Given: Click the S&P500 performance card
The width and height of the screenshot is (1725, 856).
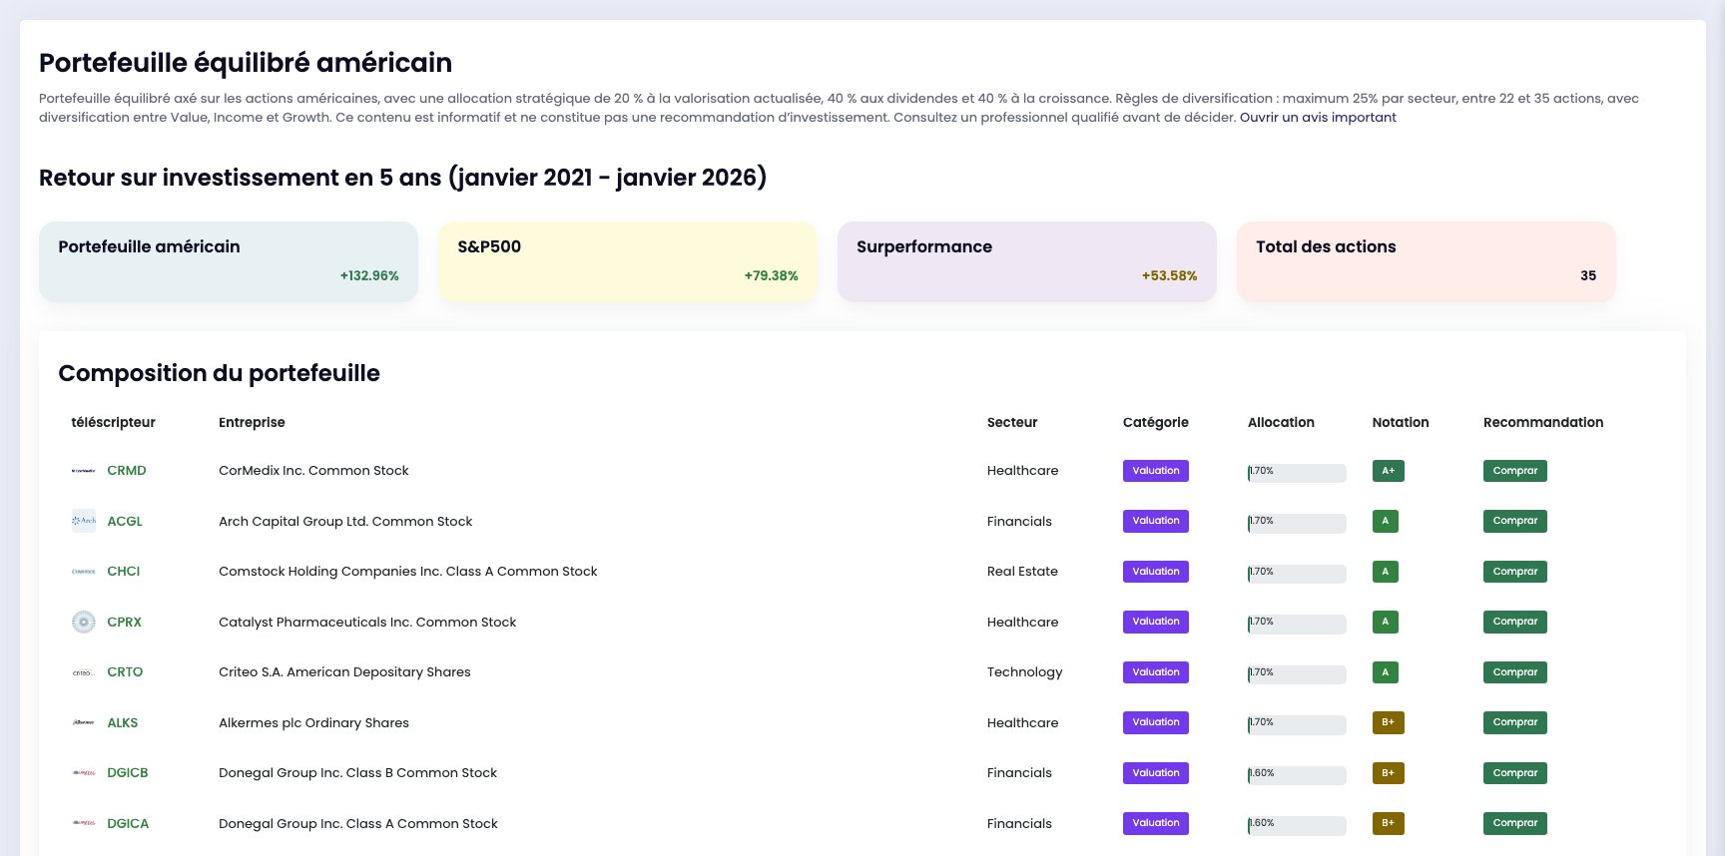Looking at the screenshot, I should [x=628, y=261].
